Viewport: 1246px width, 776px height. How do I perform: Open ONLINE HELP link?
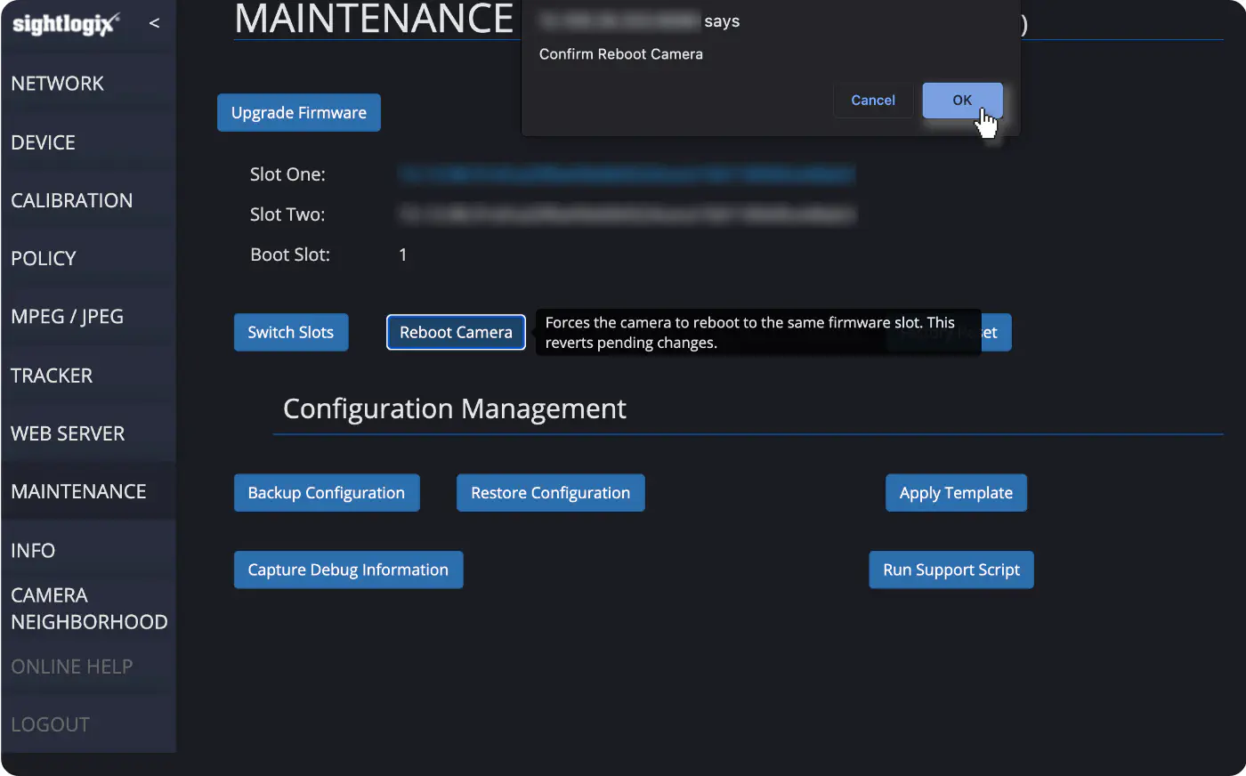tap(72, 667)
